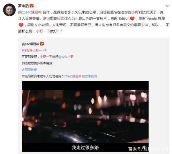
Task: Click the 冠希 keyword in second line
Action: tap(61, 19)
